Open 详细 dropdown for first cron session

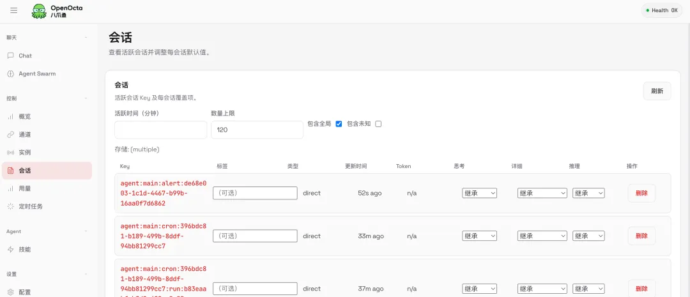click(x=542, y=236)
